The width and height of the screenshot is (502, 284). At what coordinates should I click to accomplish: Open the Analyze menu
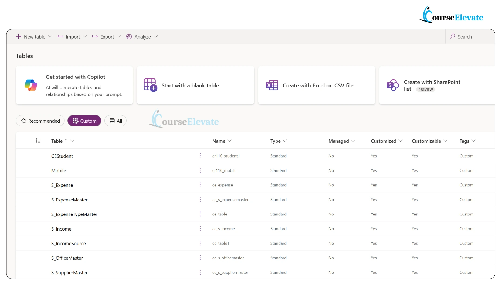point(142,37)
